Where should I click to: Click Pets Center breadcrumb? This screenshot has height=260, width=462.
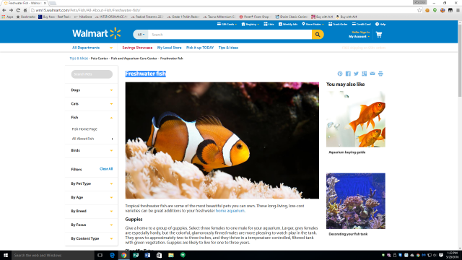100,58
